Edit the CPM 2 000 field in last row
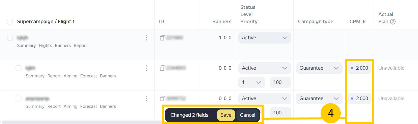Image resolution: width=418 pixels, height=124 pixels. pyautogui.click(x=359, y=99)
